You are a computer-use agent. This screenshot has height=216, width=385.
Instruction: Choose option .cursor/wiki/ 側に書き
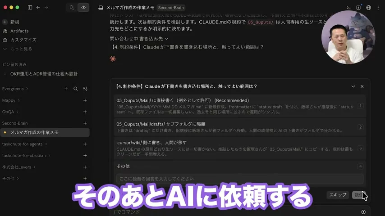pyautogui.click(x=240, y=148)
